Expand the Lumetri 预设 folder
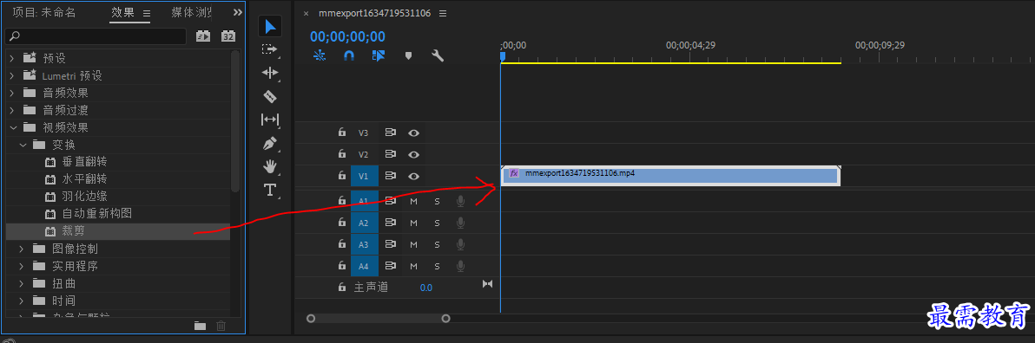 pyautogui.click(x=12, y=75)
